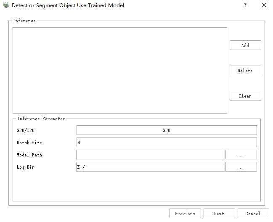Viewport: 273px width, 222px height.
Task: Click the Log Dir label
Action: tap(26, 167)
